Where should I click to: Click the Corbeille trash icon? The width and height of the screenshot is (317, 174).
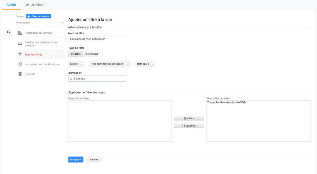pyautogui.click(x=20, y=74)
